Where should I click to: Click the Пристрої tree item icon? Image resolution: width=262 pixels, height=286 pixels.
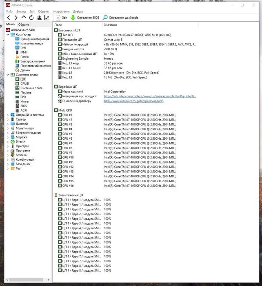(x=12, y=146)
